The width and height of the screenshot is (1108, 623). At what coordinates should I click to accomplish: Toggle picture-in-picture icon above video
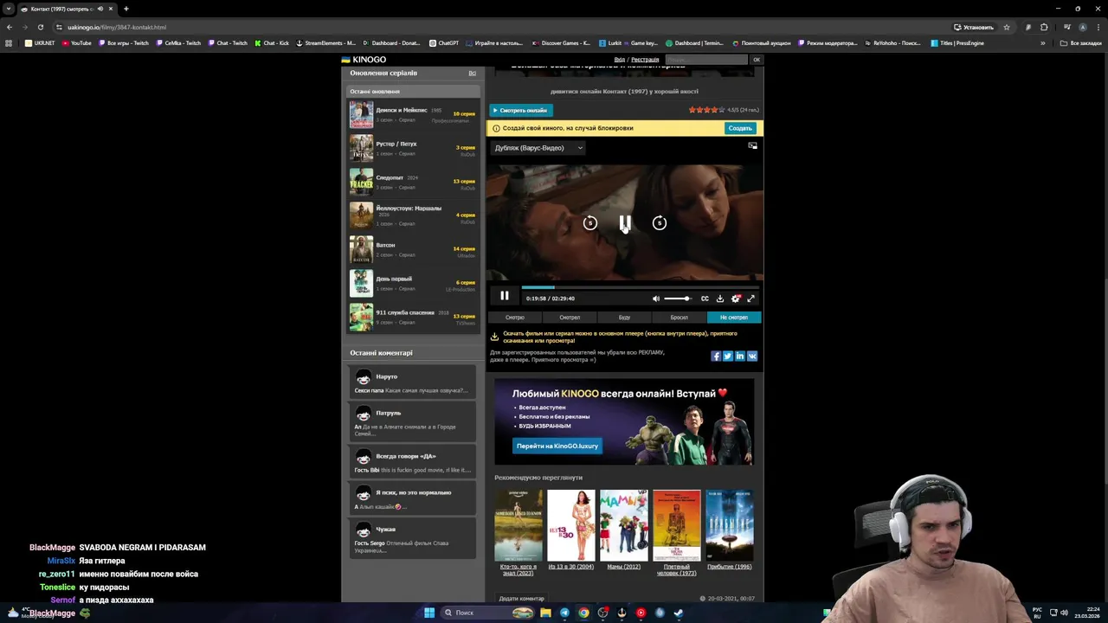[x=752, y=145]
